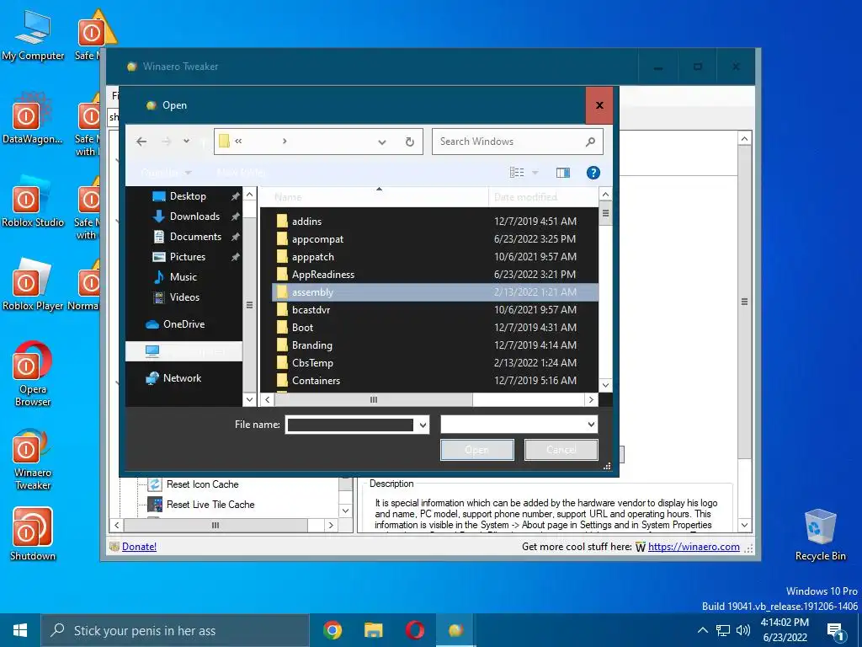Sort files by Date modified column
This screenshot has height=647, width=862.
pyautogui.click(x=525, y=197)
